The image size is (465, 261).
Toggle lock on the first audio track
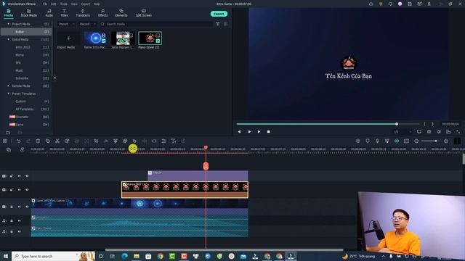pos(12,220)
